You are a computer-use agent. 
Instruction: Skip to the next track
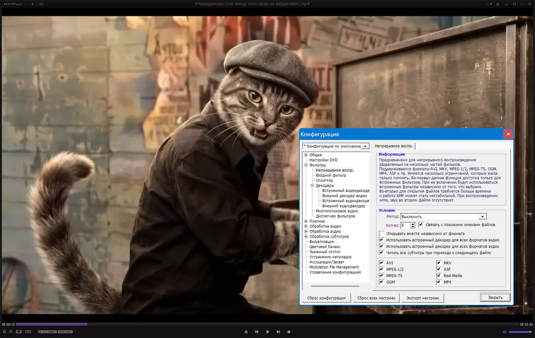pos(278,332)
